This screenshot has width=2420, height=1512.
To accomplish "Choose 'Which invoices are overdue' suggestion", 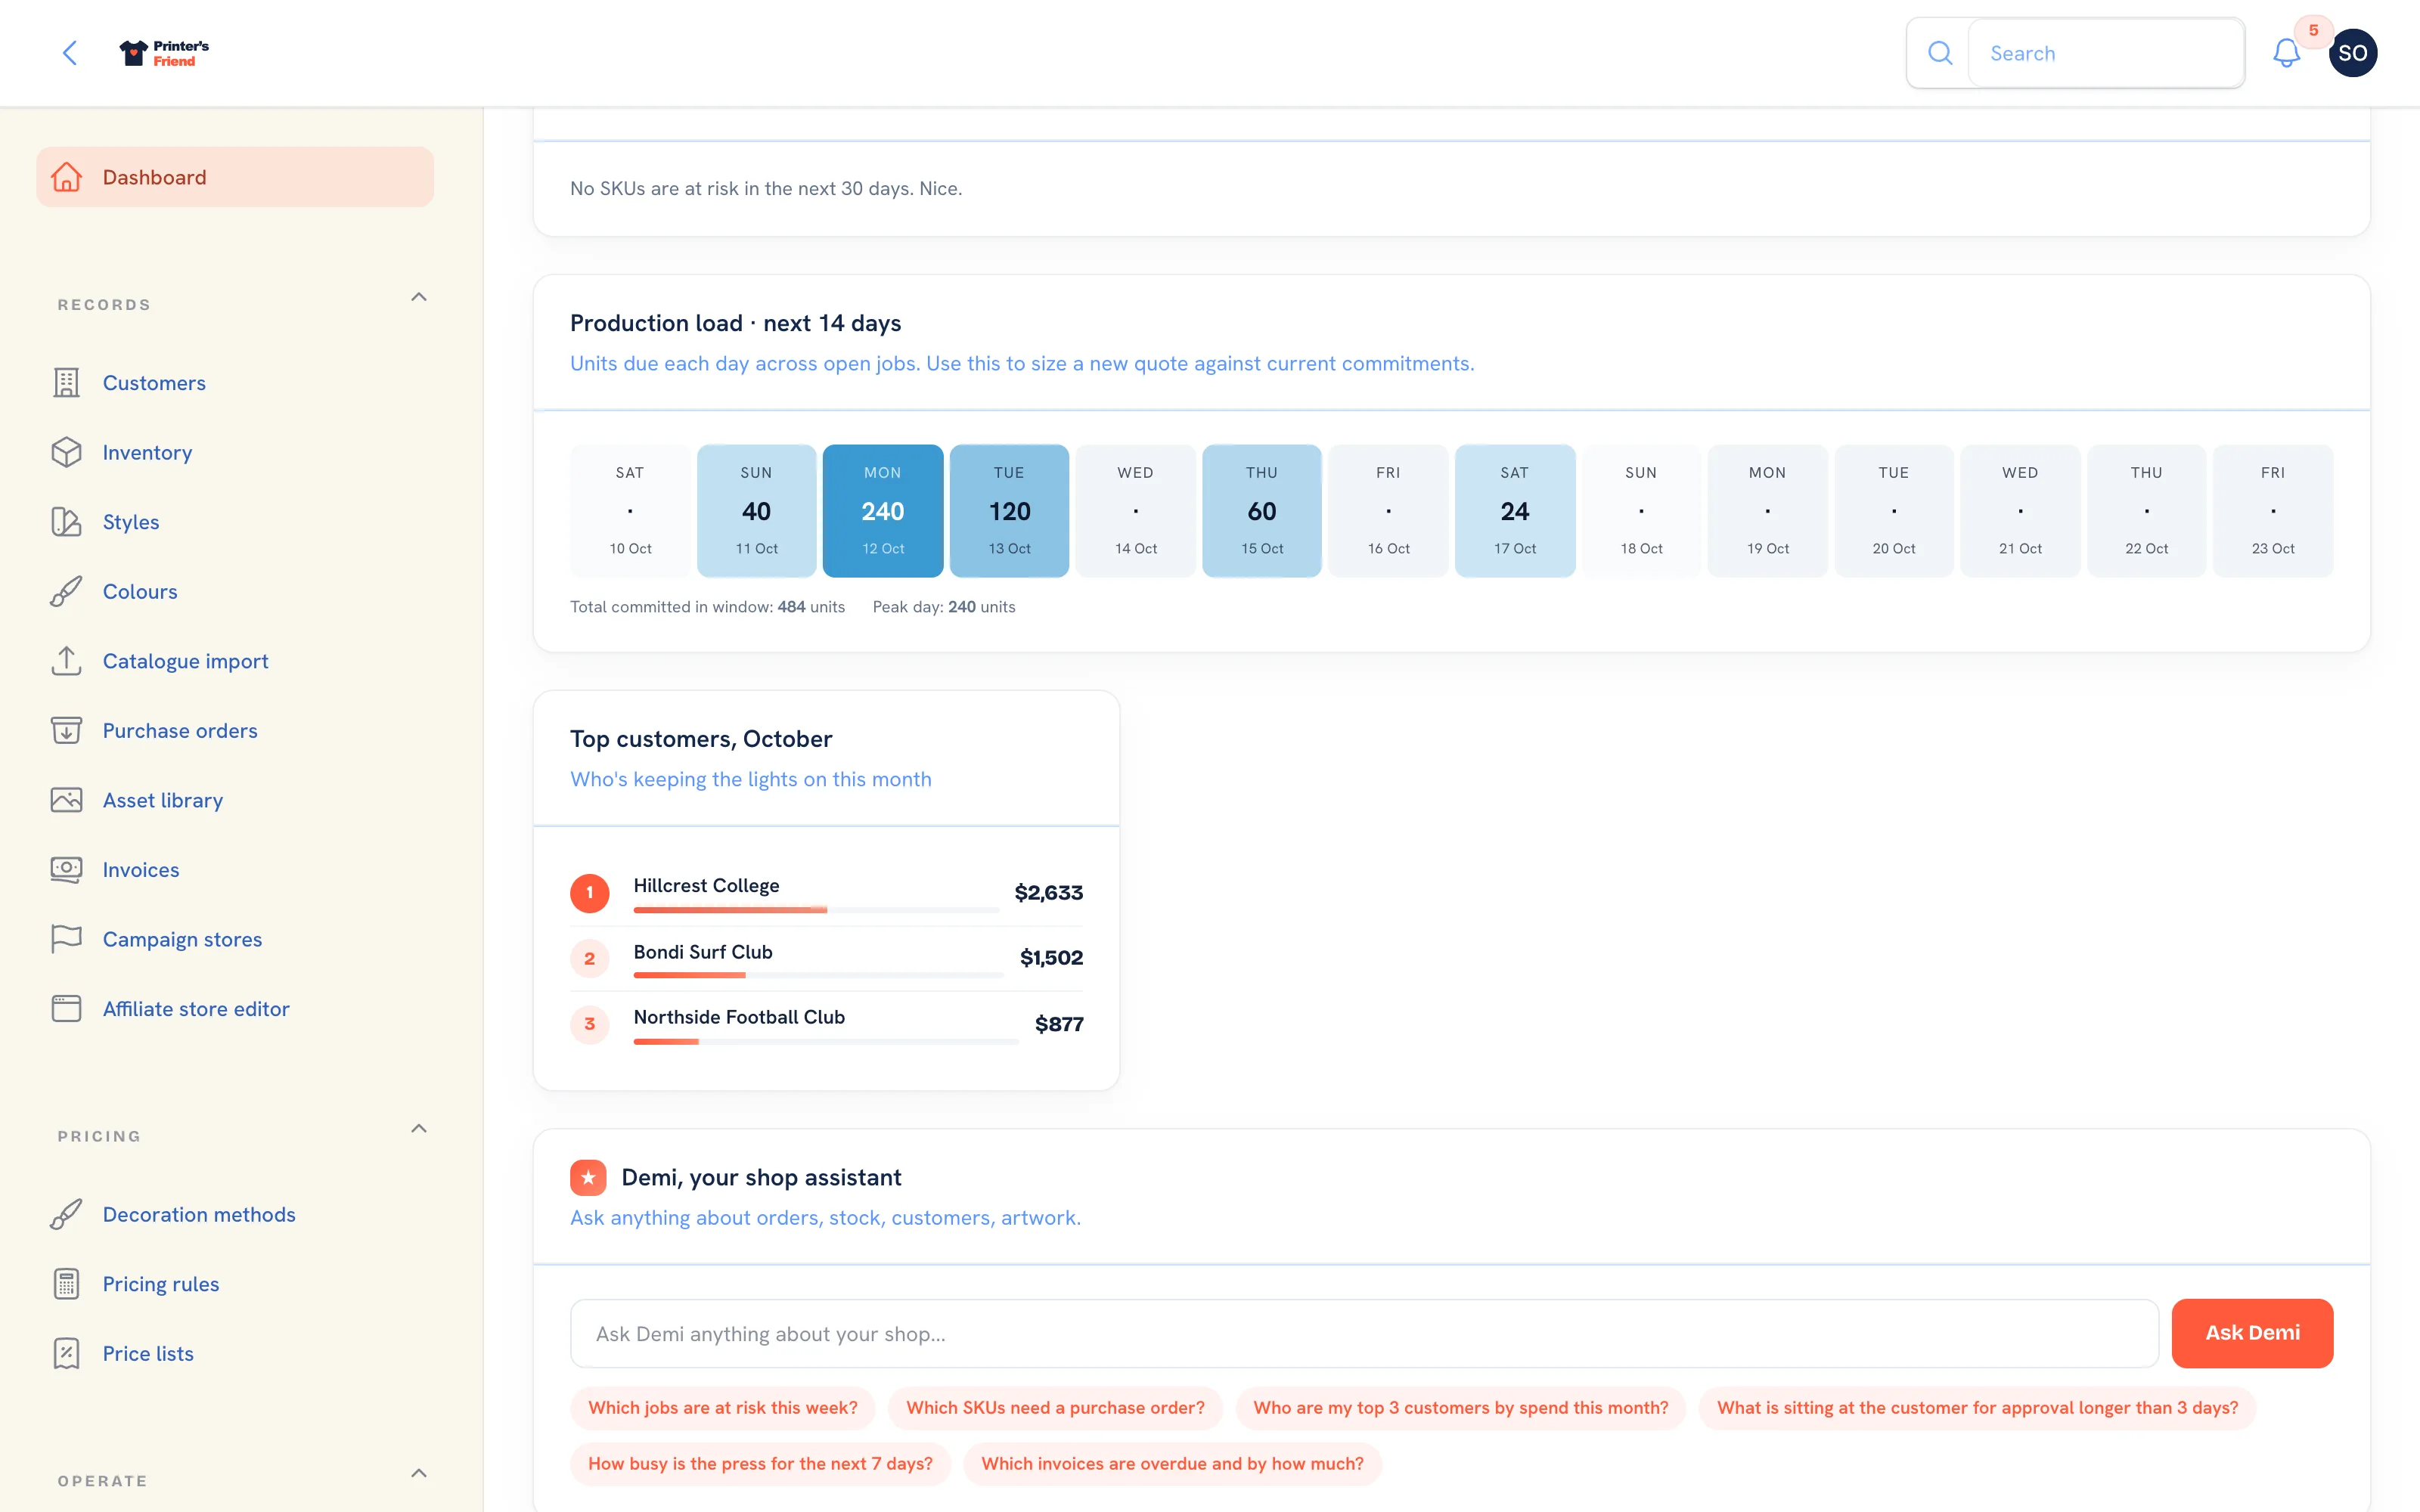I will (1172, 1464).
